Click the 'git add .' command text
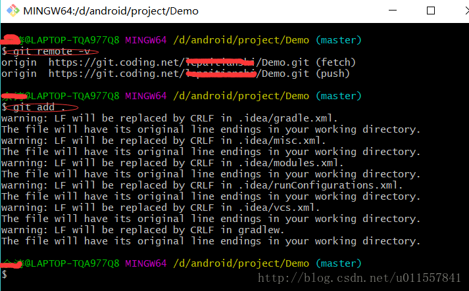The height and width of the screenshot is (291, 469). [39, 107]
